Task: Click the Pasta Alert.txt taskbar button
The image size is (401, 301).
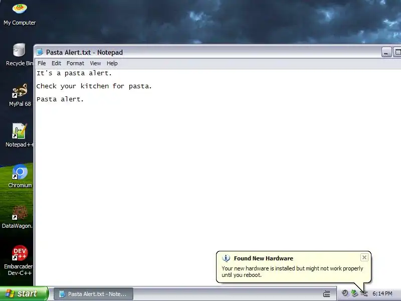Action: (93, 294)
